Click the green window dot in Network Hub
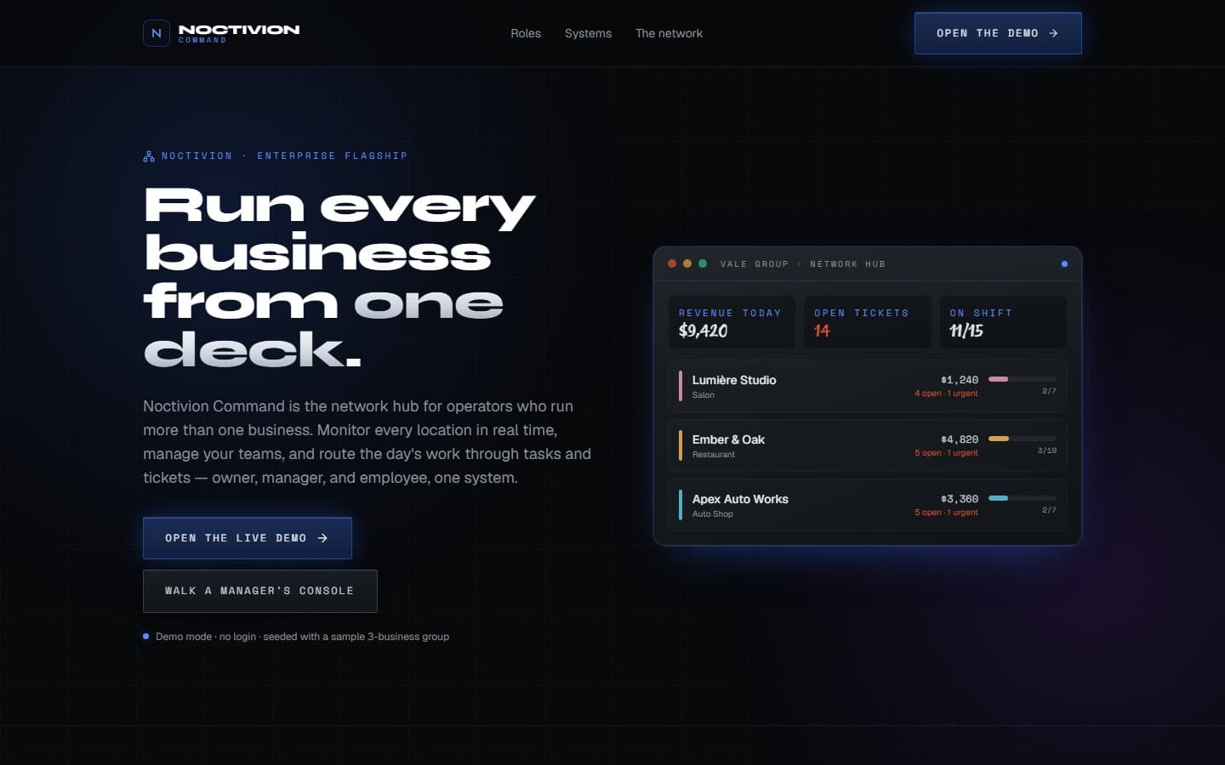 pos(703,263)
